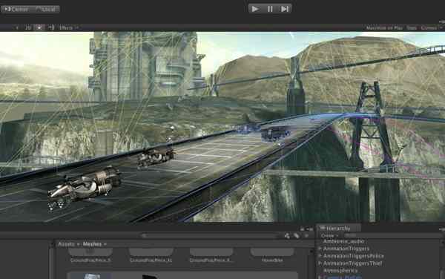Start the game with the Play button
Screen dimensions: 445x279
pyautogui.click(x=255, y=9)
